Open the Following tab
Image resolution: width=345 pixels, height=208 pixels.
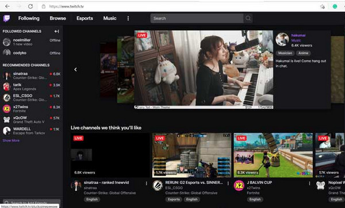point(29,18)
